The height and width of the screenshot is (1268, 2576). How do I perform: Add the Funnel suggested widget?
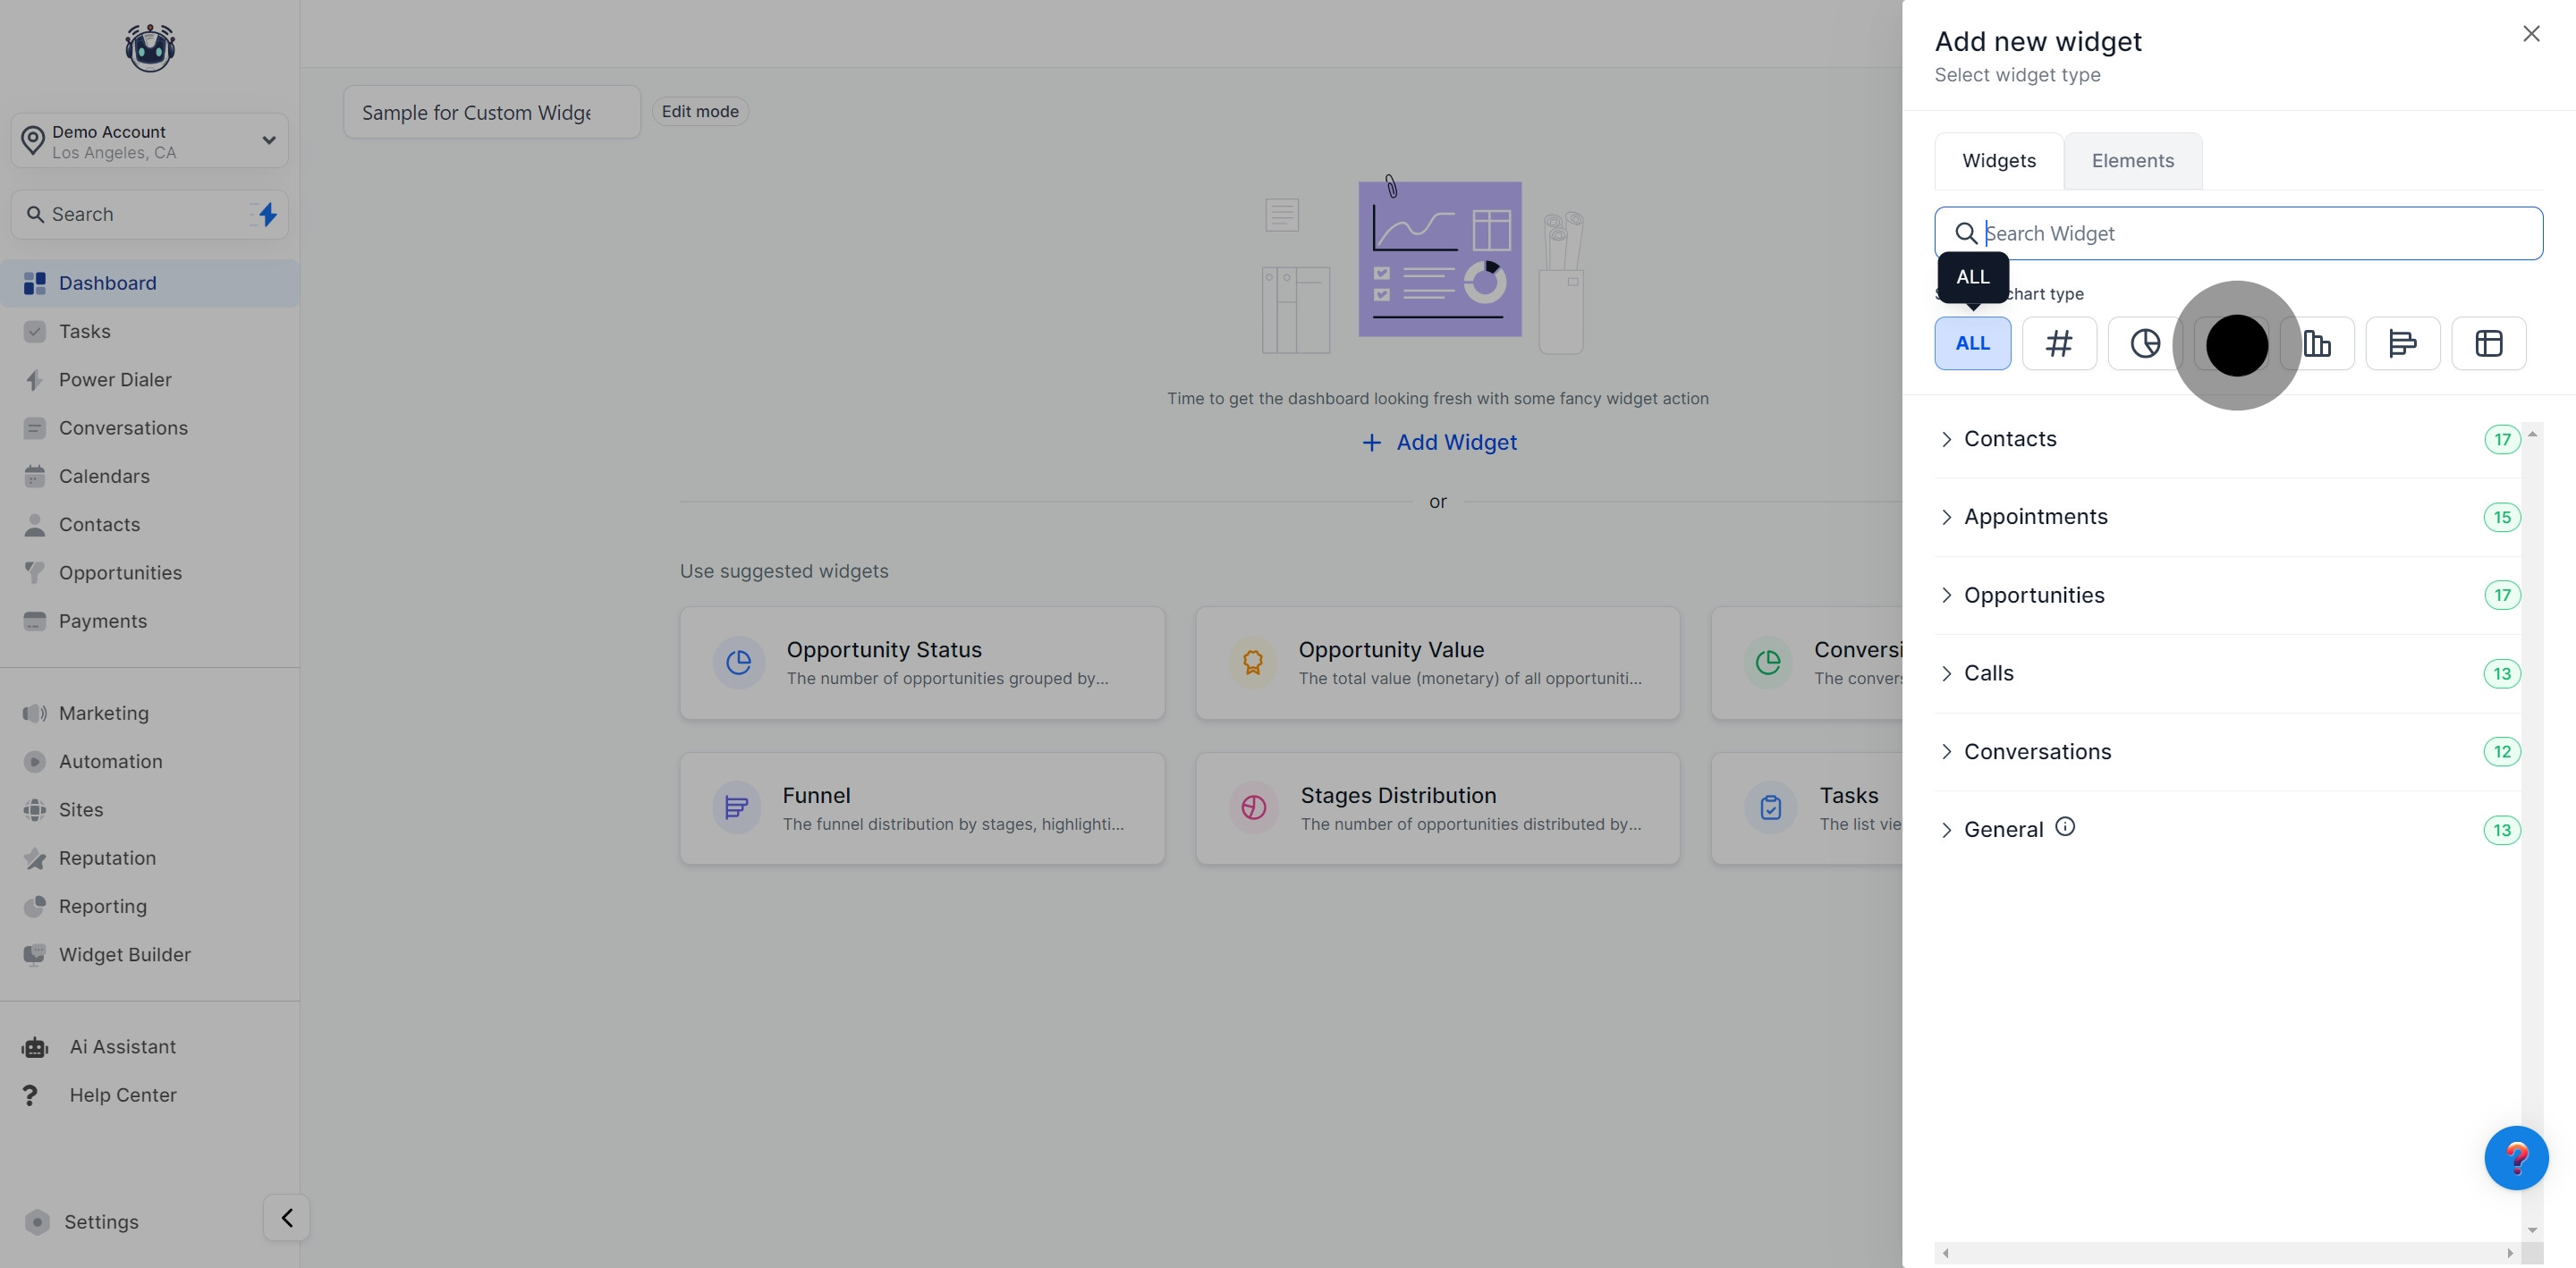(922, 808)
